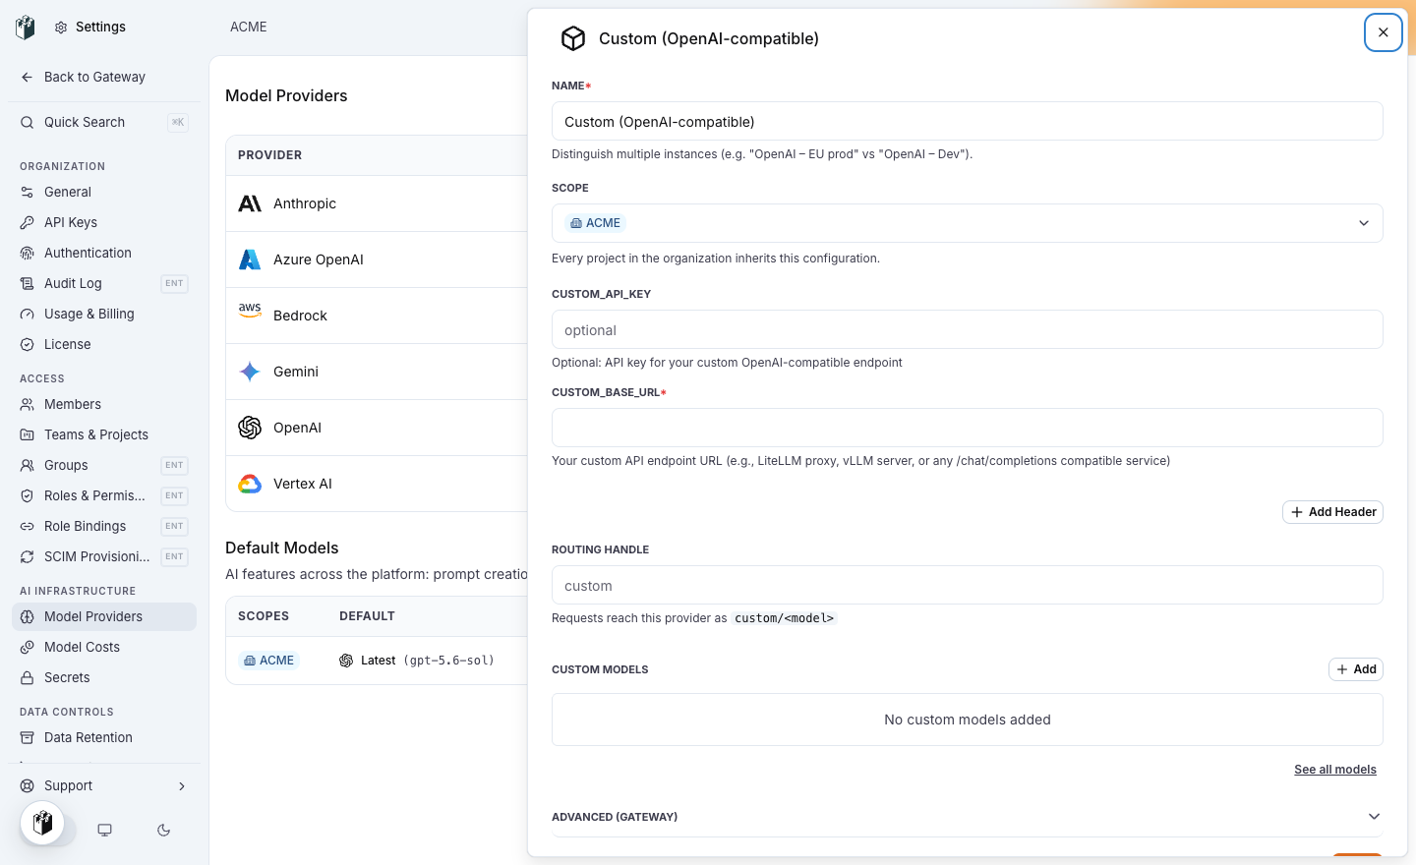1416x865 pixels.
Task: Select Model Providers sidebar icon
Action: coord(28,617)
